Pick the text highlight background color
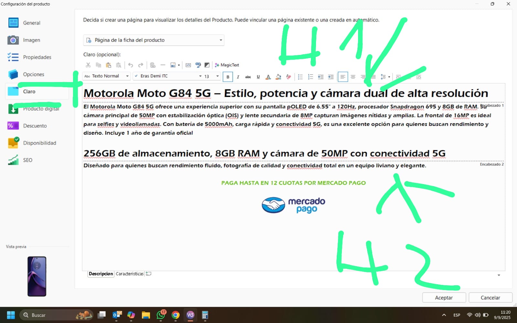This screenshot has width=517, height=323. click(x=278, y=77)
